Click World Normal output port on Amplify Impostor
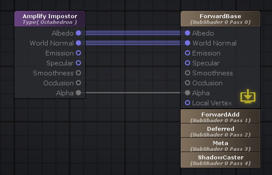 click(78, 43)
